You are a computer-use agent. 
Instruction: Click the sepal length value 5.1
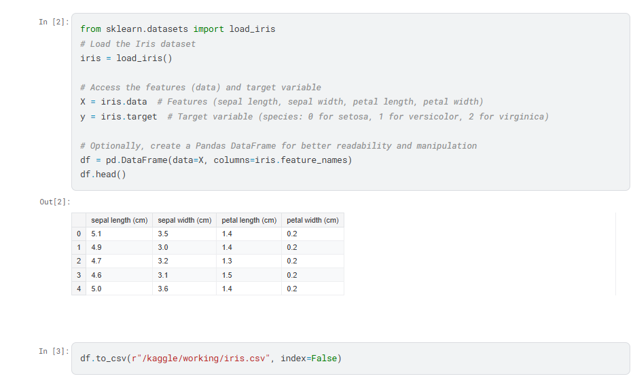click(x=96, y=234)
